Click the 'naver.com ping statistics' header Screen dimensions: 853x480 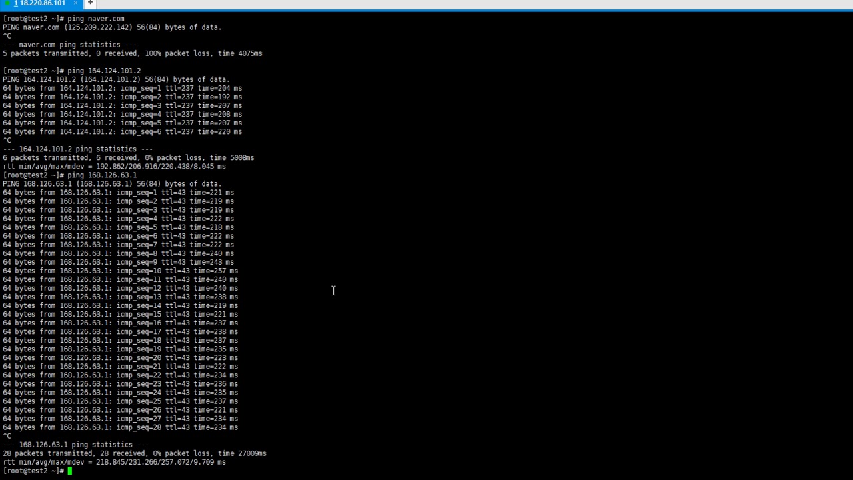point(69,45)
